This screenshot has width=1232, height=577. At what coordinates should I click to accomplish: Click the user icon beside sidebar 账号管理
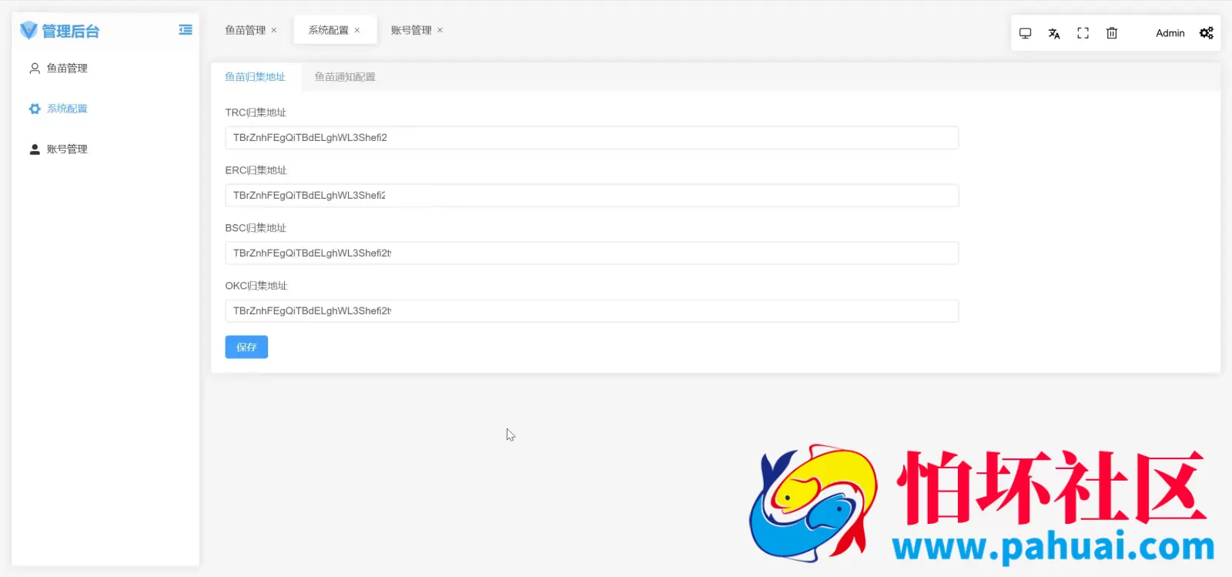pos(35,149)
